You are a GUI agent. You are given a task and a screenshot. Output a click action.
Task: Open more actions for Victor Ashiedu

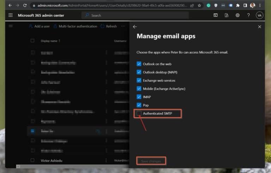[106, 161]
